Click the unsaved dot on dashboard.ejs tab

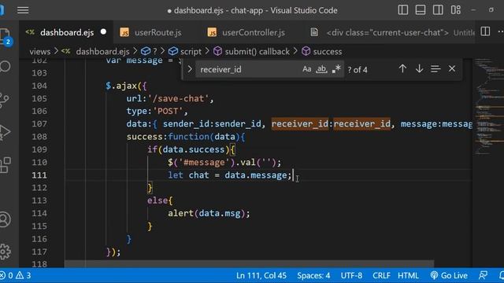pos(103,32)
